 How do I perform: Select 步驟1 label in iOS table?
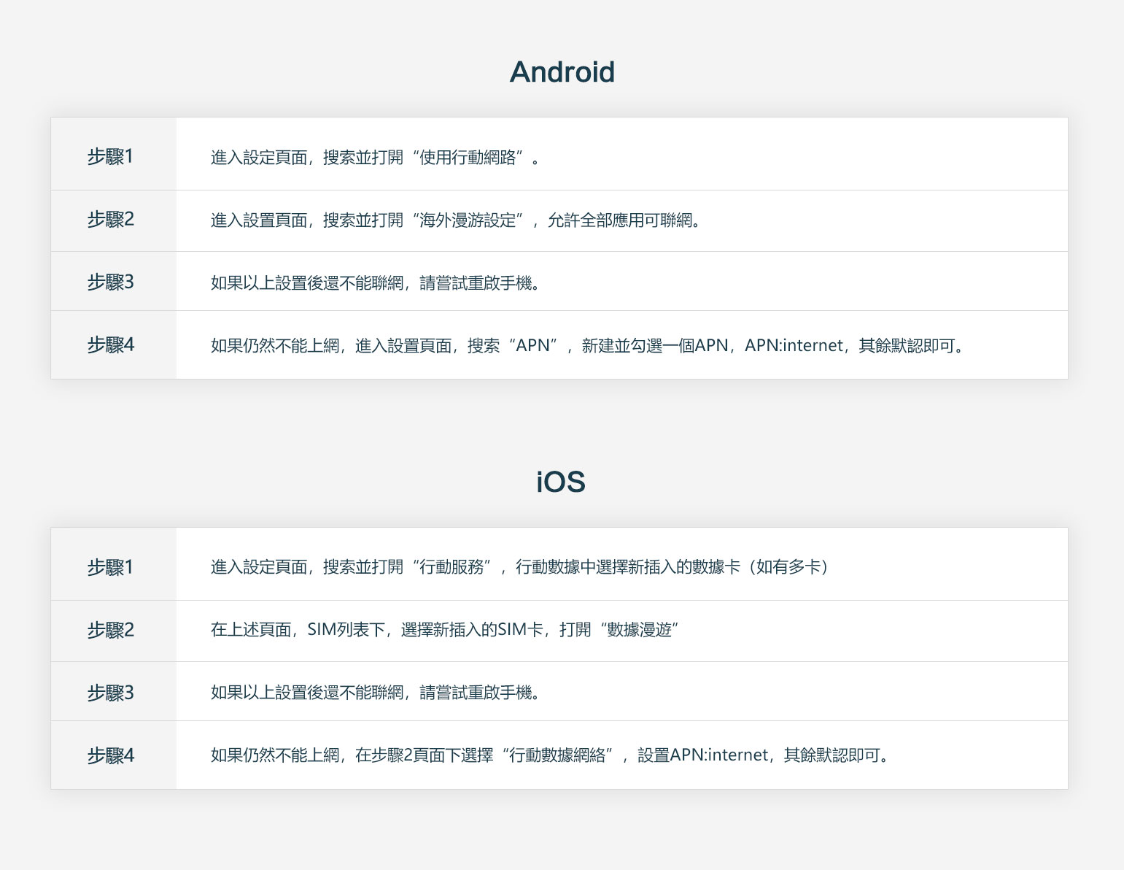[x=110, y=567]
